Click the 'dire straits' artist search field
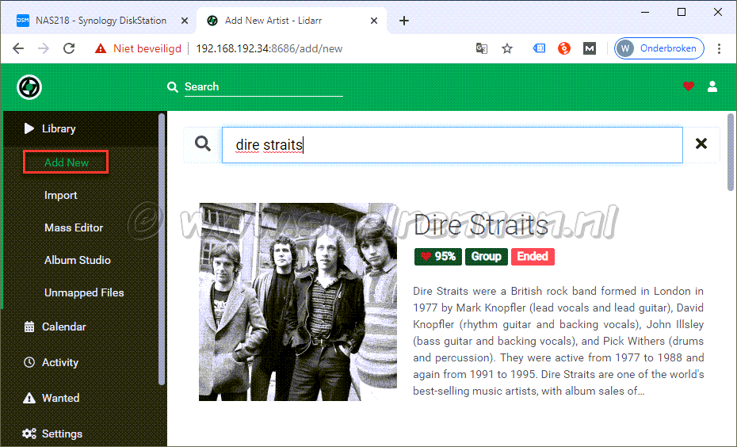 (x=453, y=145)
